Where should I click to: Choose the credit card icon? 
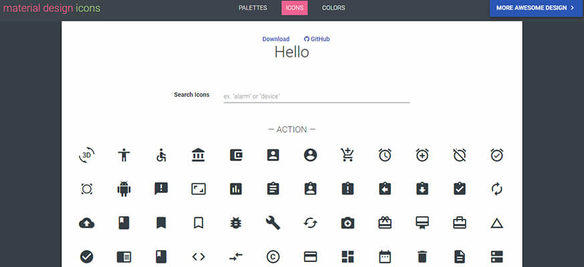tap(310, 256)
